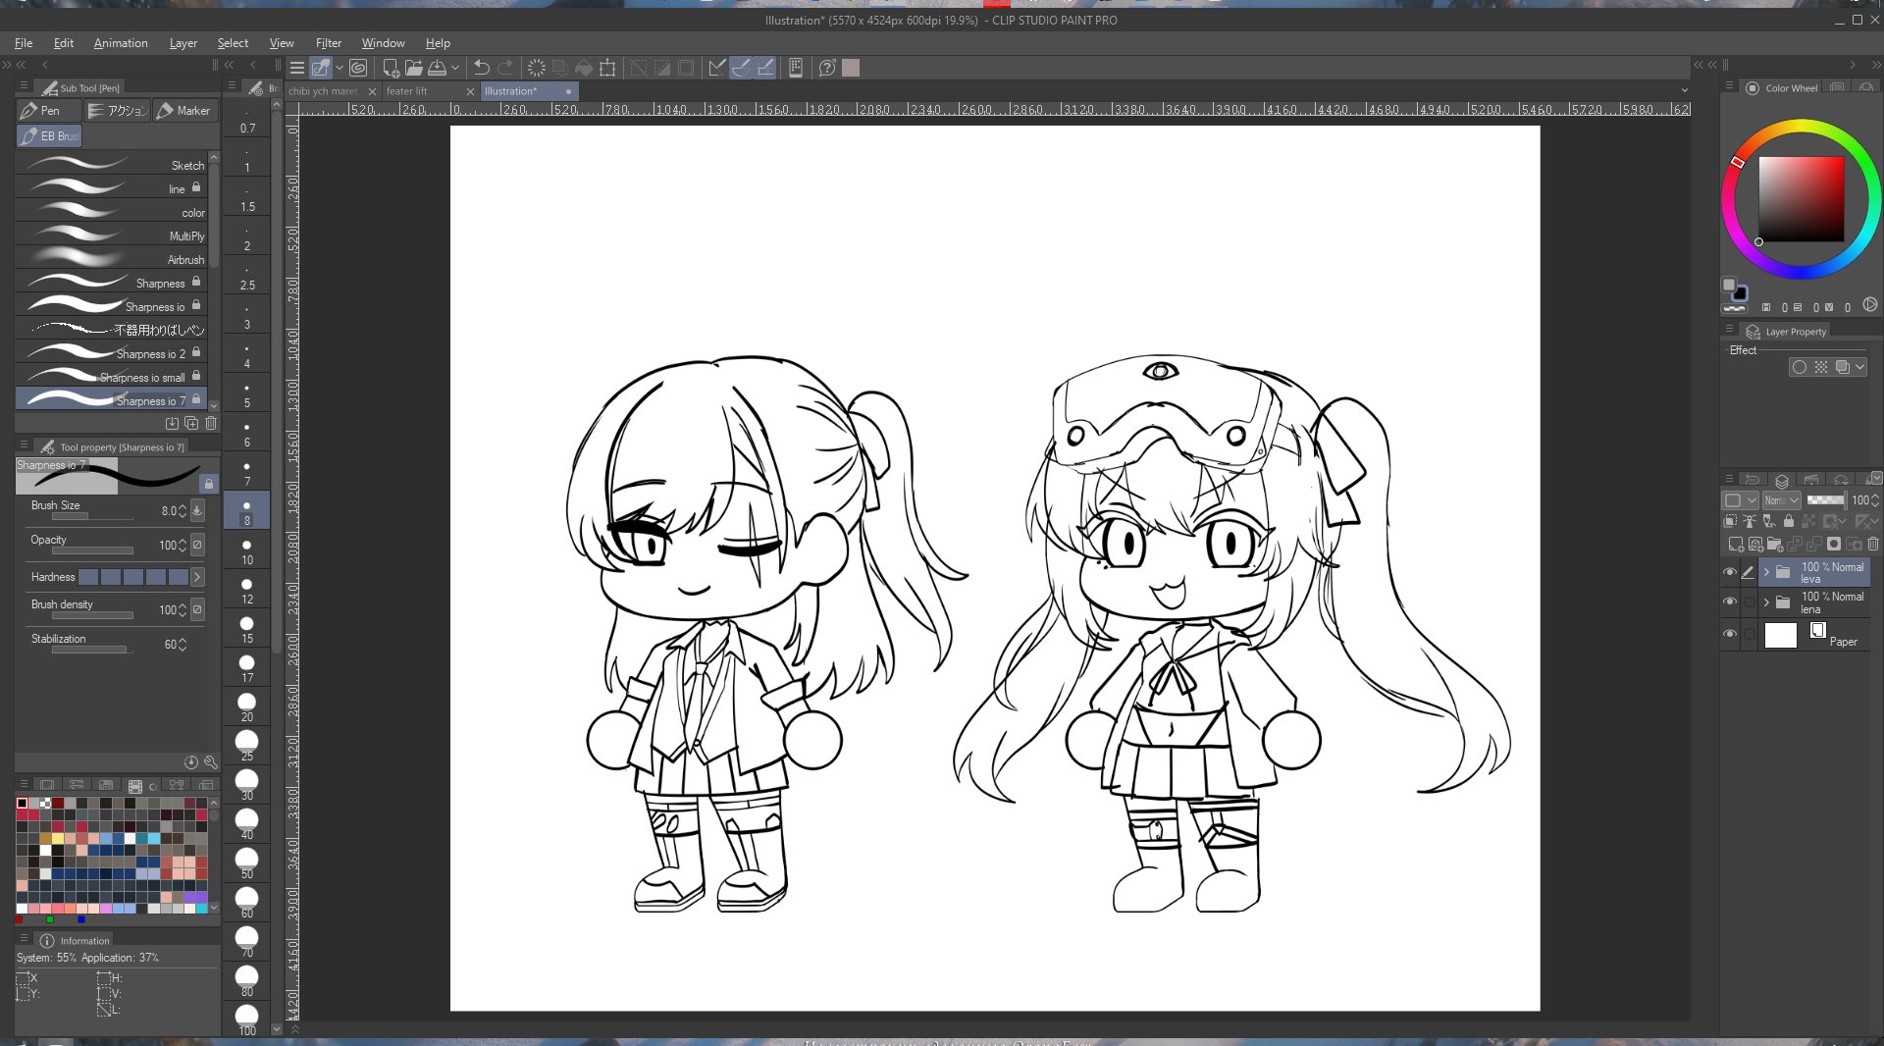Toggle the lena layer selection checkbox
This screenshot has height=1046, width=1884.
point(1749,601)
